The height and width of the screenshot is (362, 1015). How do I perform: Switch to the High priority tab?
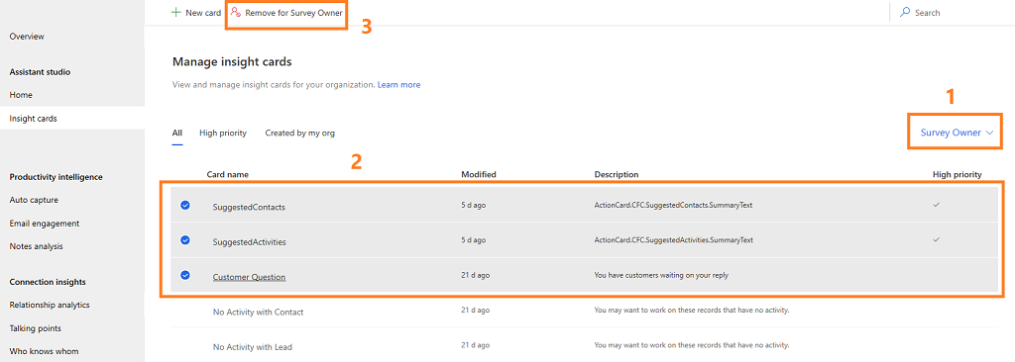(x=223, y=134)
